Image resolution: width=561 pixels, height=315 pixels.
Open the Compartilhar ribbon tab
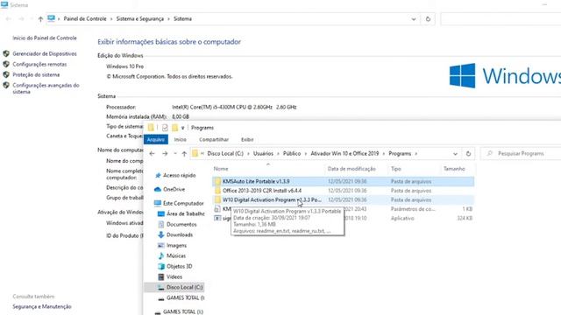pos(214,140)
